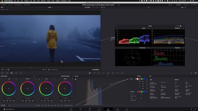Toggle Soft Clip green channel
The width and height of the screenshot is (198, 111).
[x=142, y=92]
